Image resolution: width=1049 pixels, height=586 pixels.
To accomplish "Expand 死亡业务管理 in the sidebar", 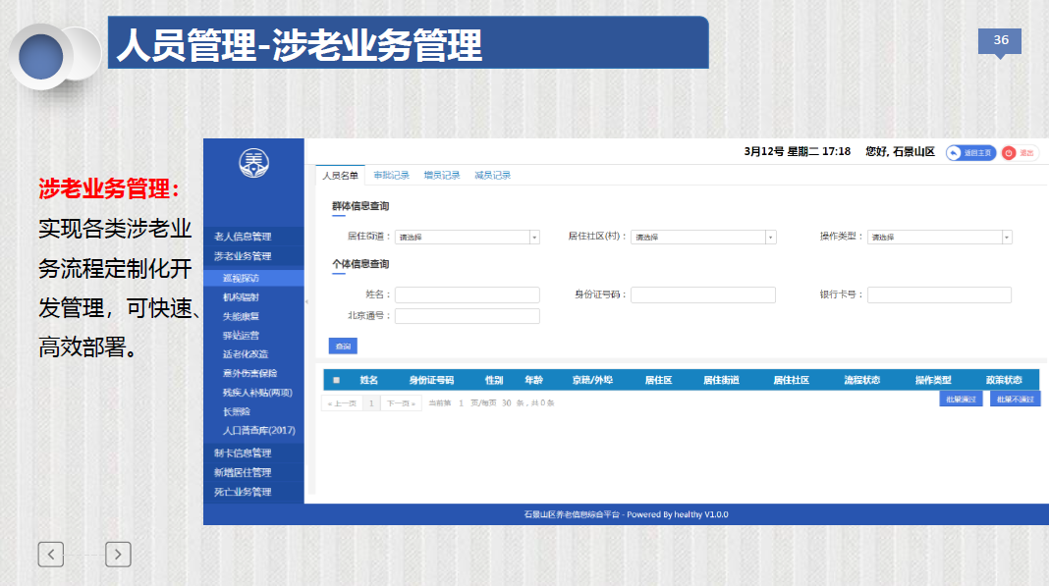I will [253, 492].
